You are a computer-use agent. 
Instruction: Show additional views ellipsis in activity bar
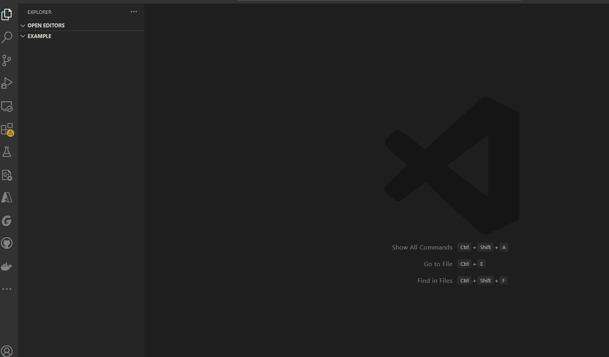pos(7,289)
